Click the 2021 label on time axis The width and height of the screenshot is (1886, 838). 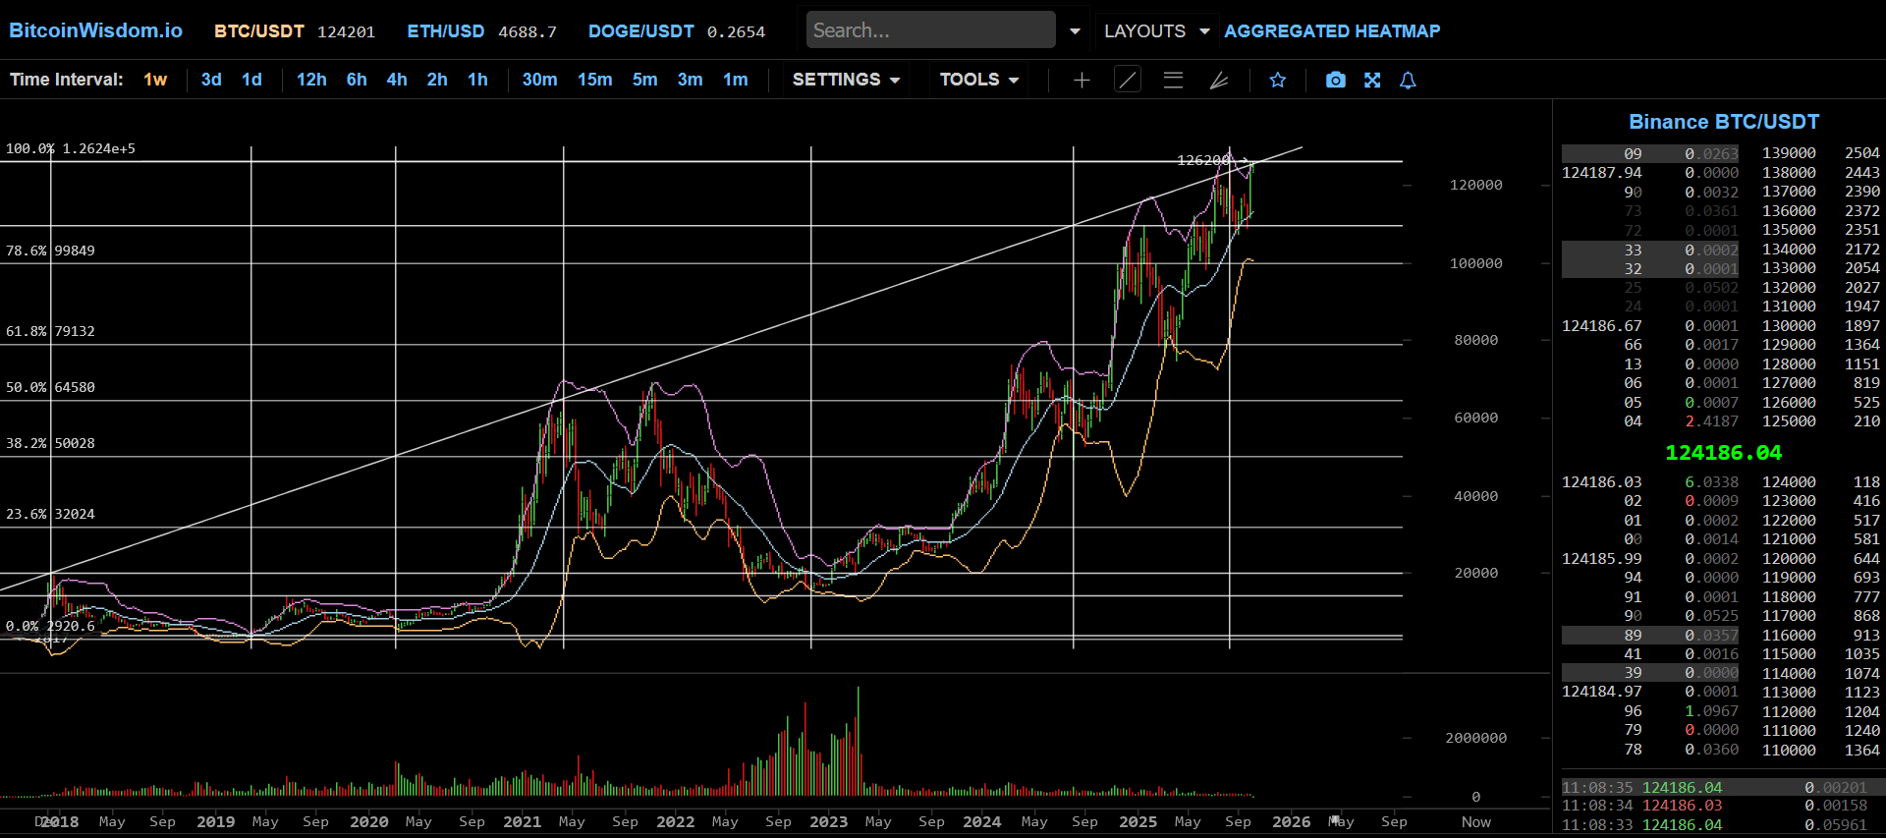(522, 822)
